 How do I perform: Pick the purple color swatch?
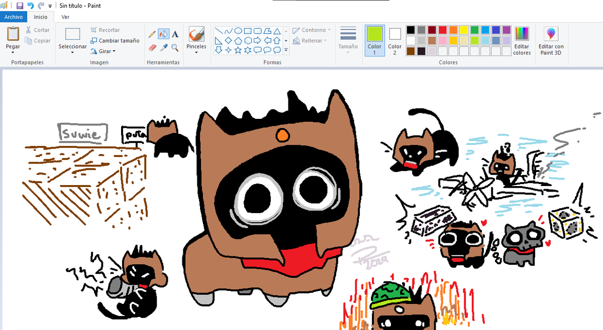point(507,30)
